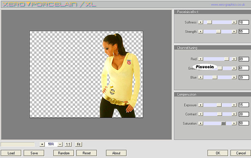Decrease Exposure with its left arrow
The height and width of the screenshot is (158, 251).
coord(201,105)
